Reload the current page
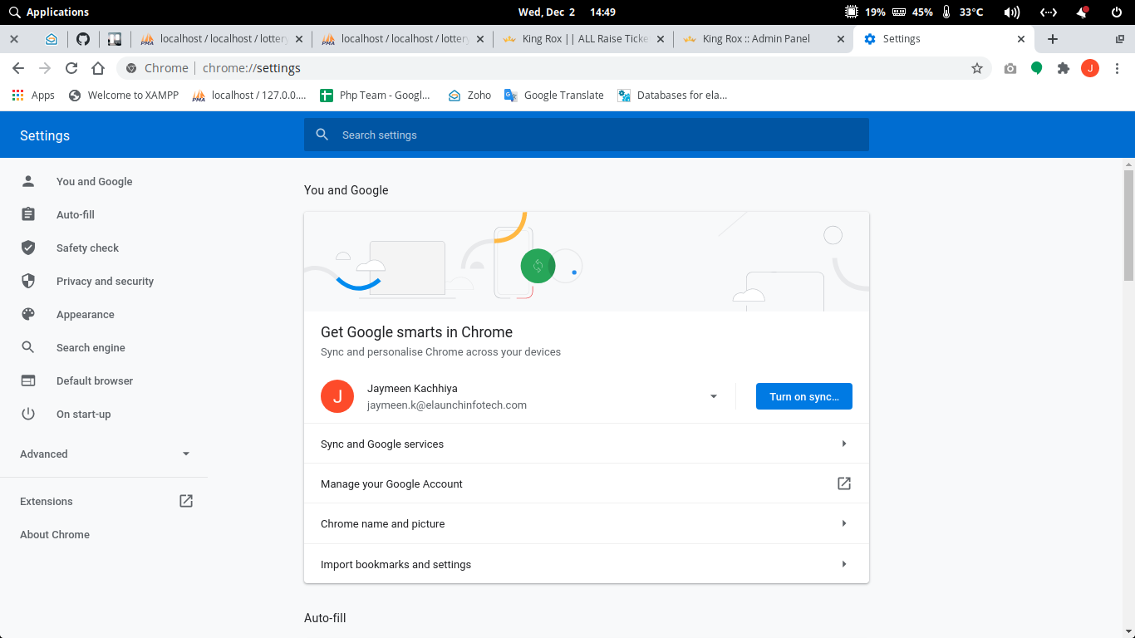This screenshot has width=1135, height=638. pos(71,68)
